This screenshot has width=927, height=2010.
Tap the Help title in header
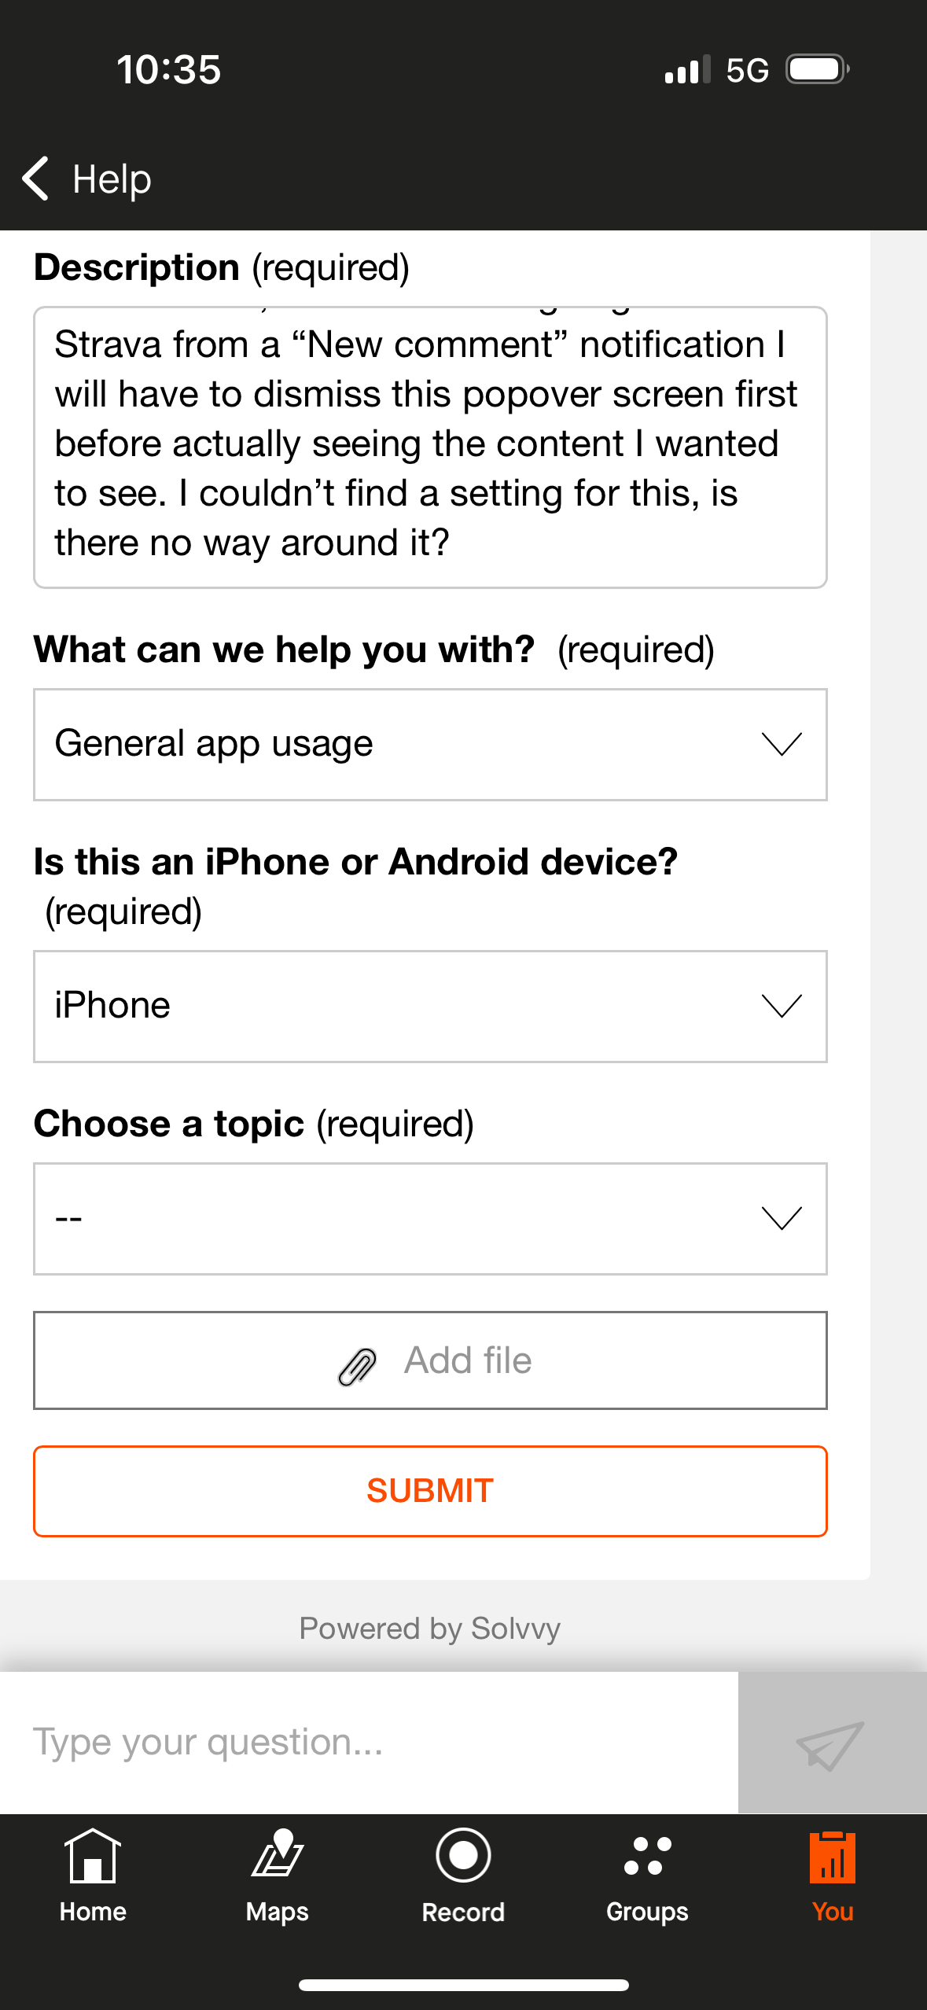pos(112,179)
